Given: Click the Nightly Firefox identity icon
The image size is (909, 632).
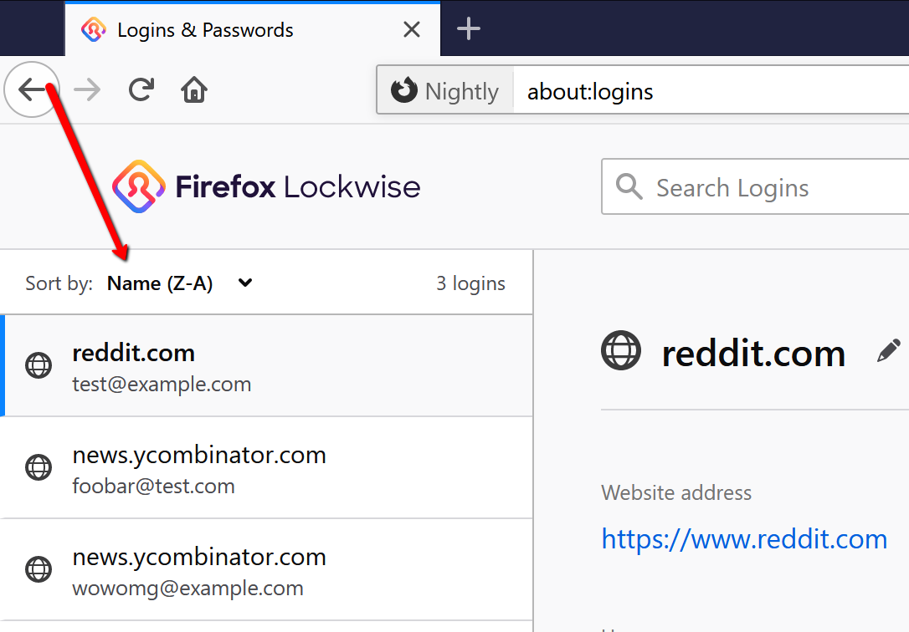Looking at the screenshot, I should [x=404, y=90].
